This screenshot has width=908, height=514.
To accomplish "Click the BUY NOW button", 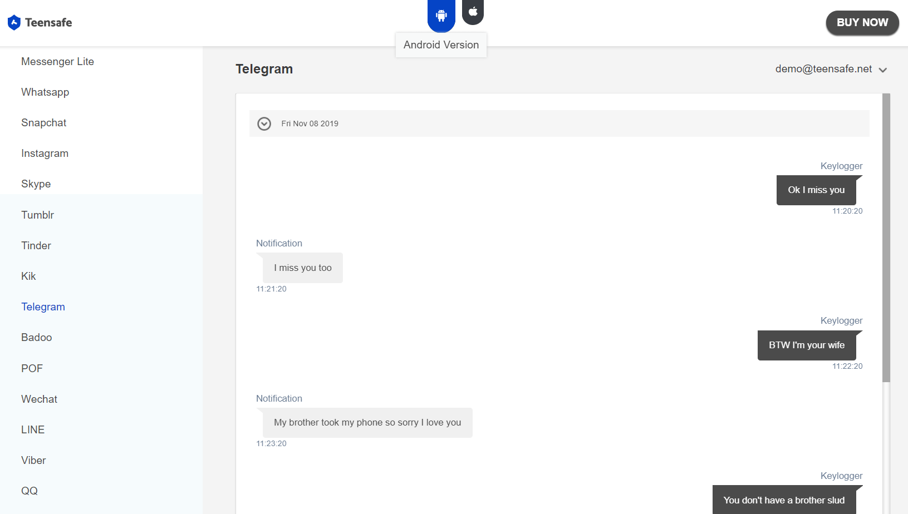I will point(862,23).
